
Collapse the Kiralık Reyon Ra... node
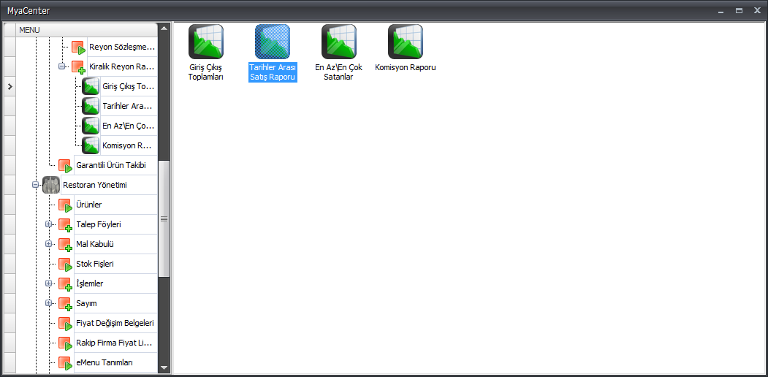61,66
